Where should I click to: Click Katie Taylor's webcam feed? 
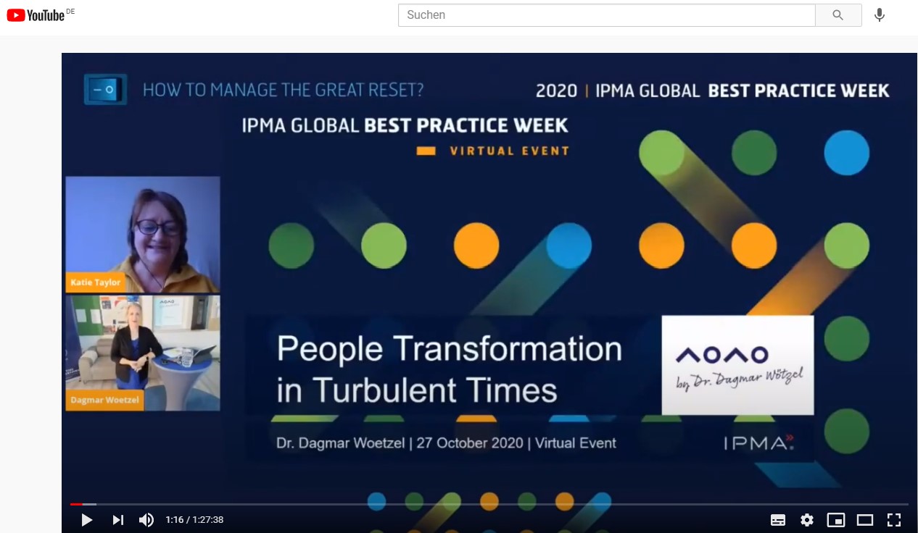[x=143, y=234]
